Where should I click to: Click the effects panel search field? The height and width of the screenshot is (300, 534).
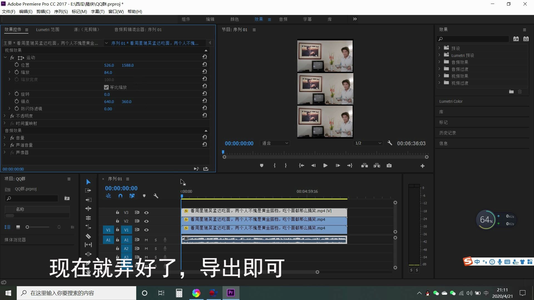[473, 39]
